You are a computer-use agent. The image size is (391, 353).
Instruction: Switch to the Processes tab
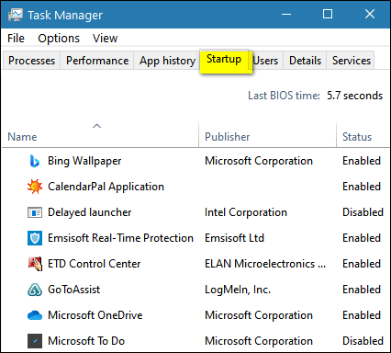tap(31, 61)
